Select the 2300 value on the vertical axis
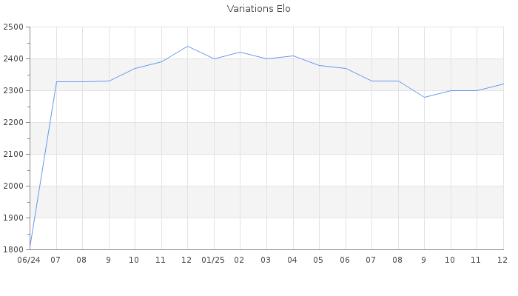The image size is (518, 296). pyautogui.click(x=13, y=91)
